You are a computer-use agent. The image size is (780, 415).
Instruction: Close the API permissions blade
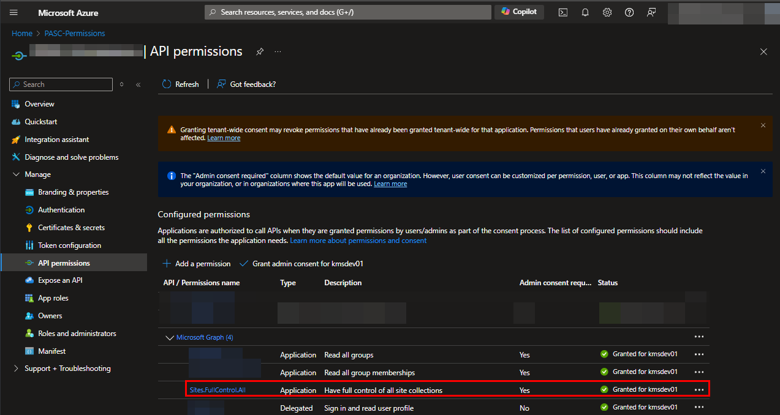point(763,52)
